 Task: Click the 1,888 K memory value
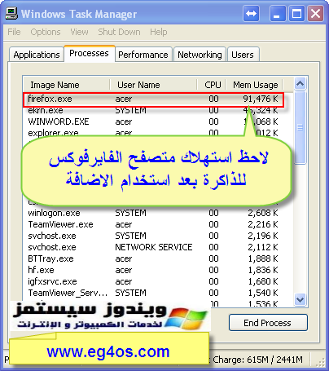pos(263,258)
